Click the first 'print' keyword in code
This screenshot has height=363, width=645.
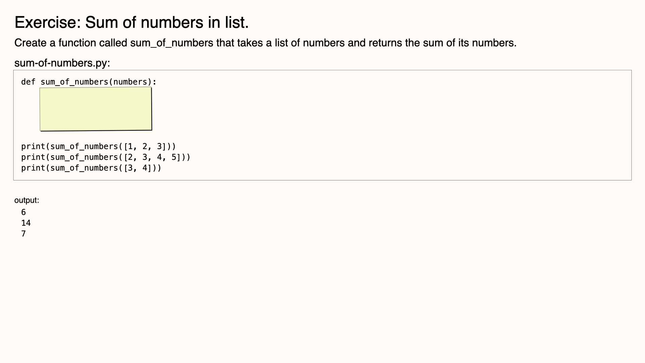[x=33, y=147]
